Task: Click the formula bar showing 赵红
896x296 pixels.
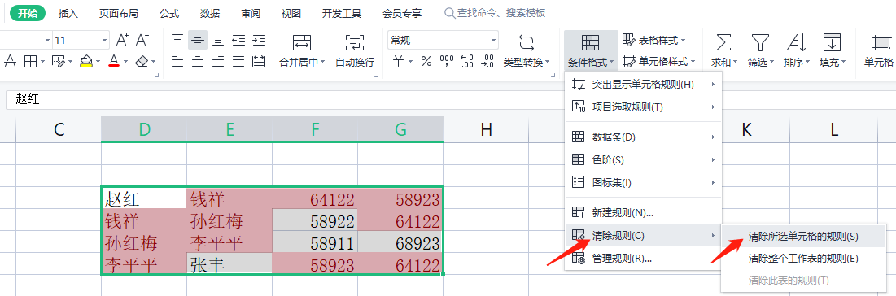Action: (x=451, y=99)
